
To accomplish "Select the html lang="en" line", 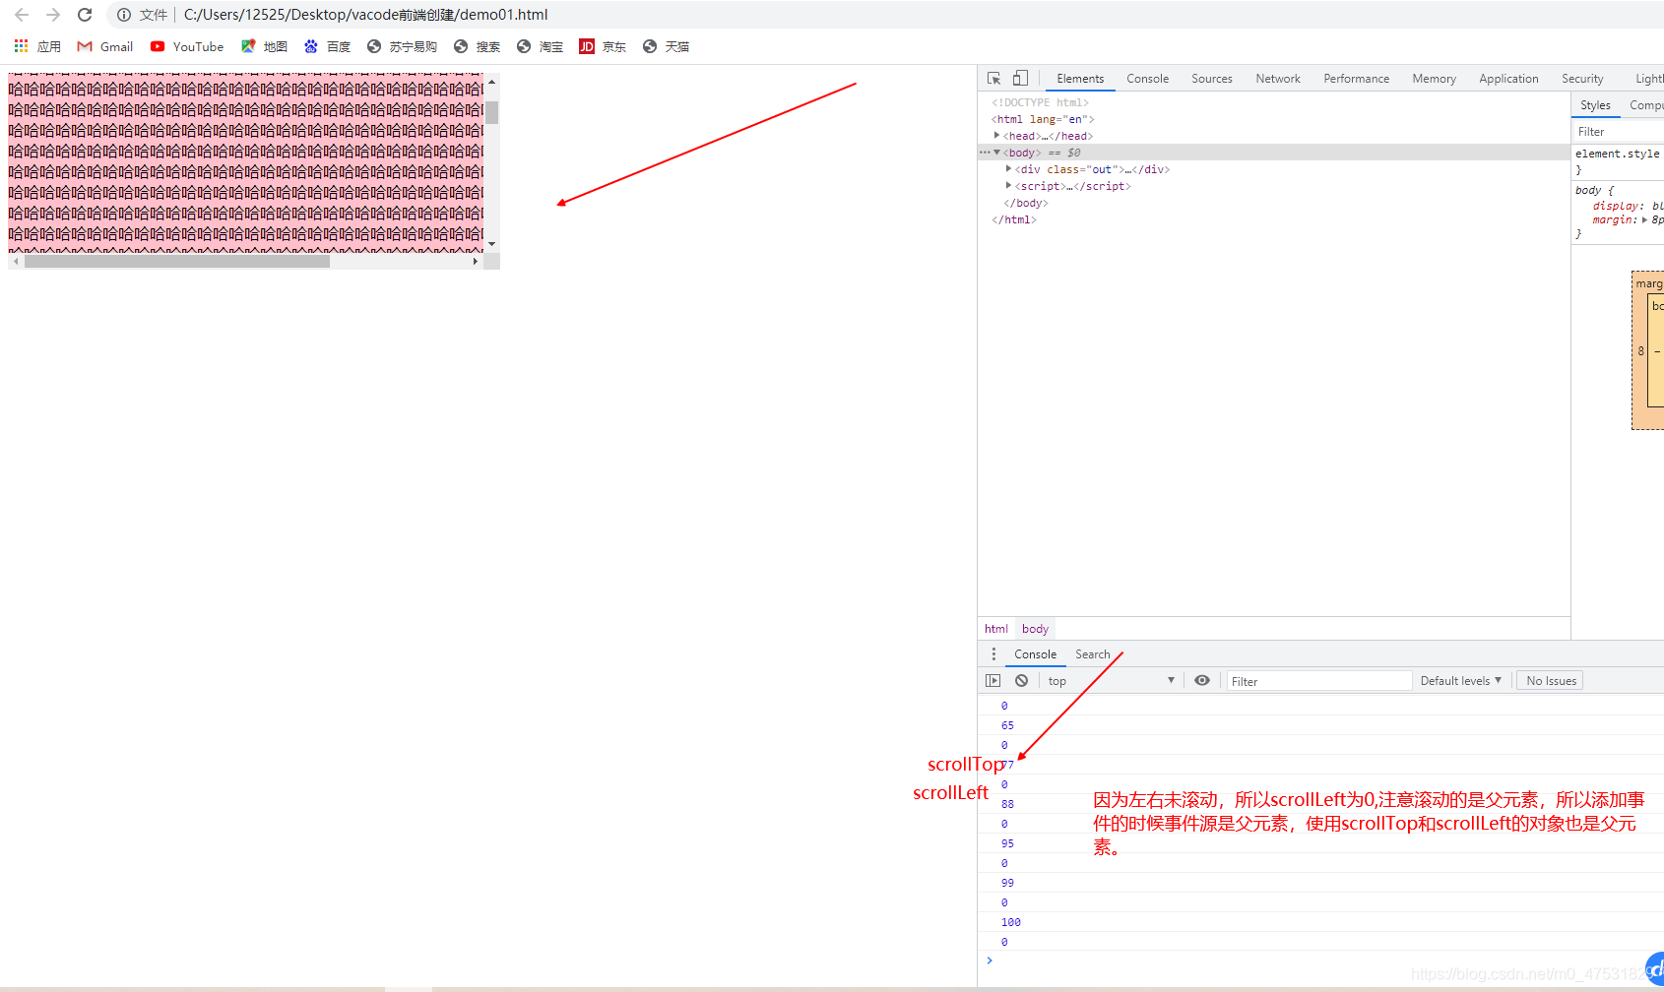I will coord(1043,119).
